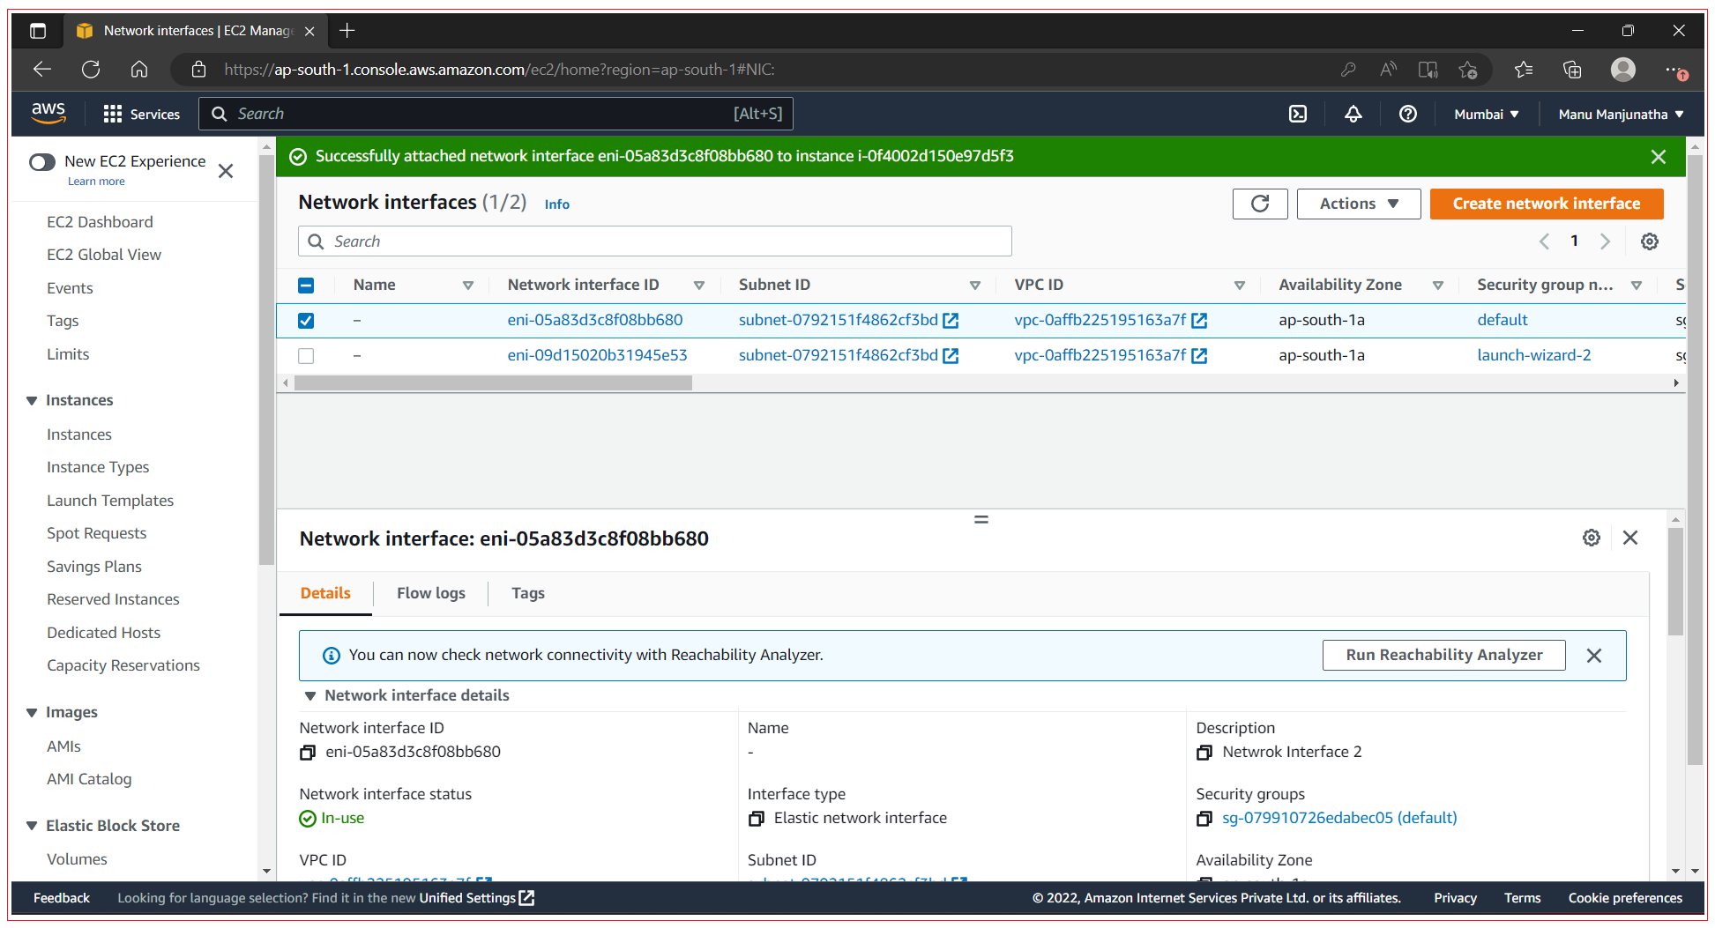Image resolution: width=1715 pixels, height=928 pixels.
Task: Open the Mumbai region selector
Action: click(x=1487, y=115)
